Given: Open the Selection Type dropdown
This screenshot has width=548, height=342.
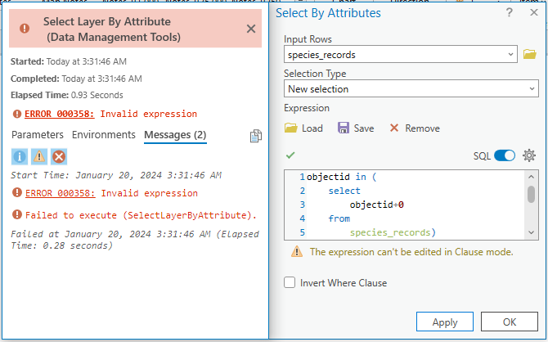Looking at the screenshot, I should [x=532, y=88].
